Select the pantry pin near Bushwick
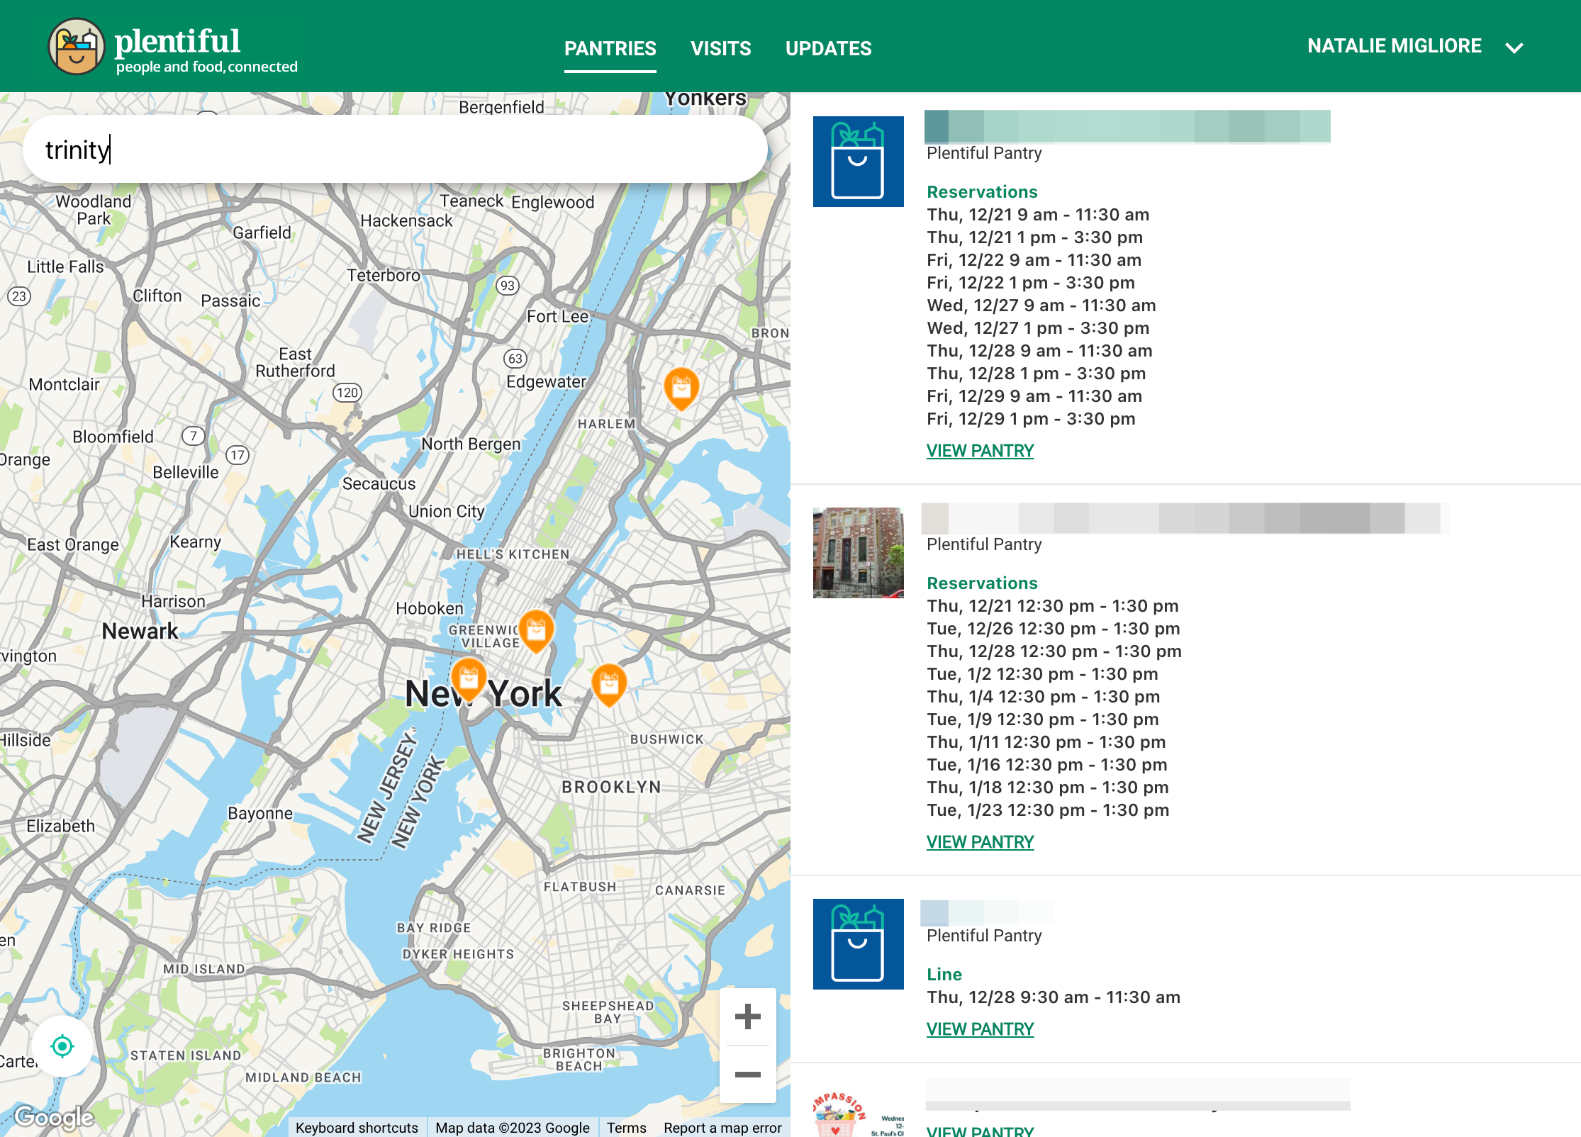The image size is (1581, 1137). pyautogui.click(x=609, y=685)
